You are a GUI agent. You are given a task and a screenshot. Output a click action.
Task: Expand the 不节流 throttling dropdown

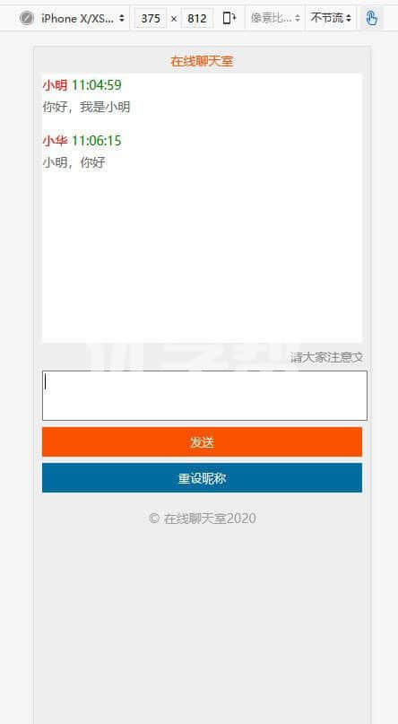(x=331, y=18)
